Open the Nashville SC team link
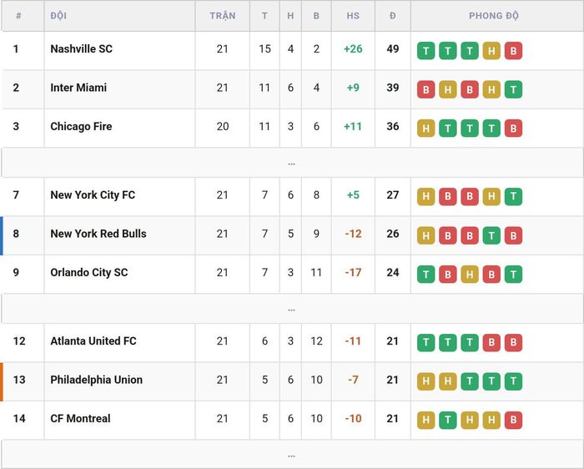 tap(81, 48)
